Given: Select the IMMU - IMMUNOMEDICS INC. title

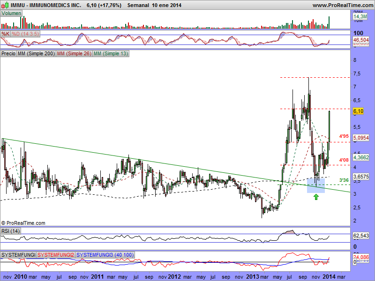Looking at the screenshot, I should pyautogui.click(x=46, y=5).
